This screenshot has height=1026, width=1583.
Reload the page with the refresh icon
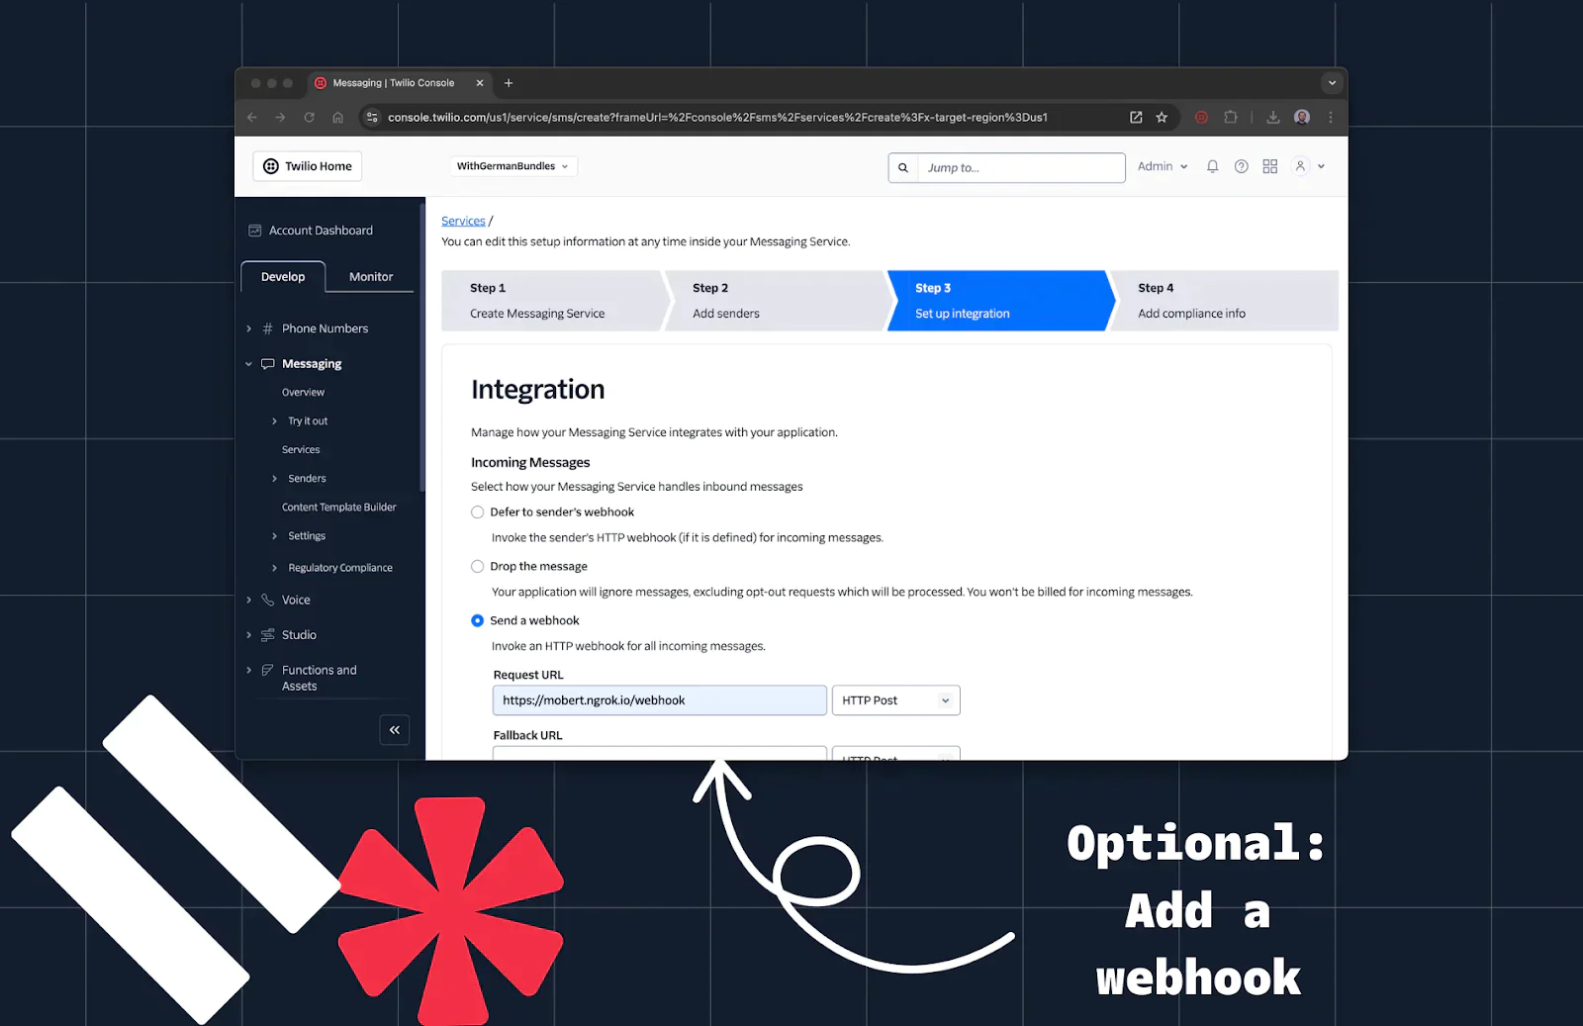310,117
